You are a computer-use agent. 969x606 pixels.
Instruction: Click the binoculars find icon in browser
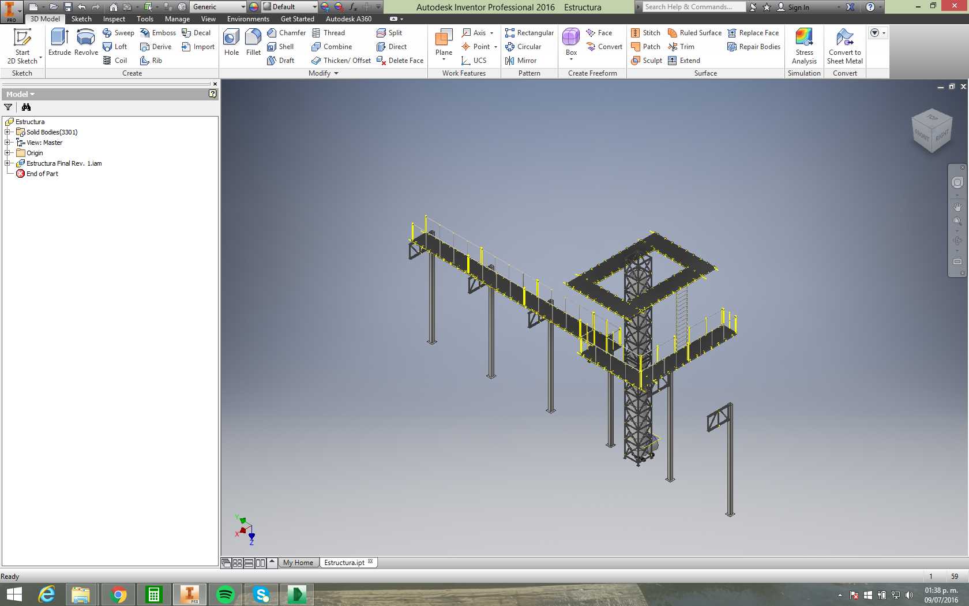[26, 107]
